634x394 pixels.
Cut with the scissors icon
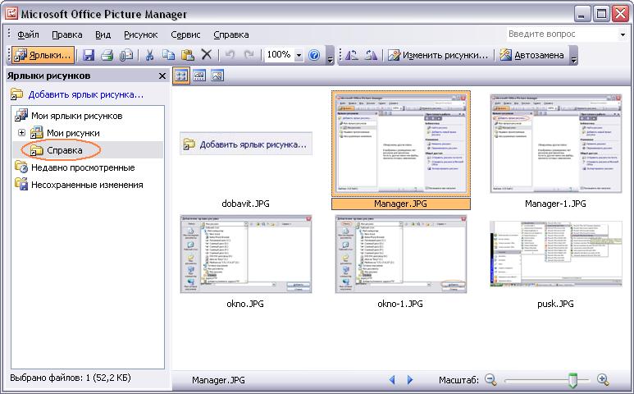pos(149,55)
